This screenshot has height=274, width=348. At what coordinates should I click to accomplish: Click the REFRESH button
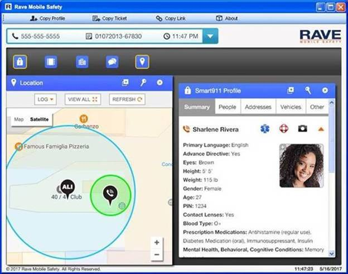pyautogui.click(x=128, y=99)
